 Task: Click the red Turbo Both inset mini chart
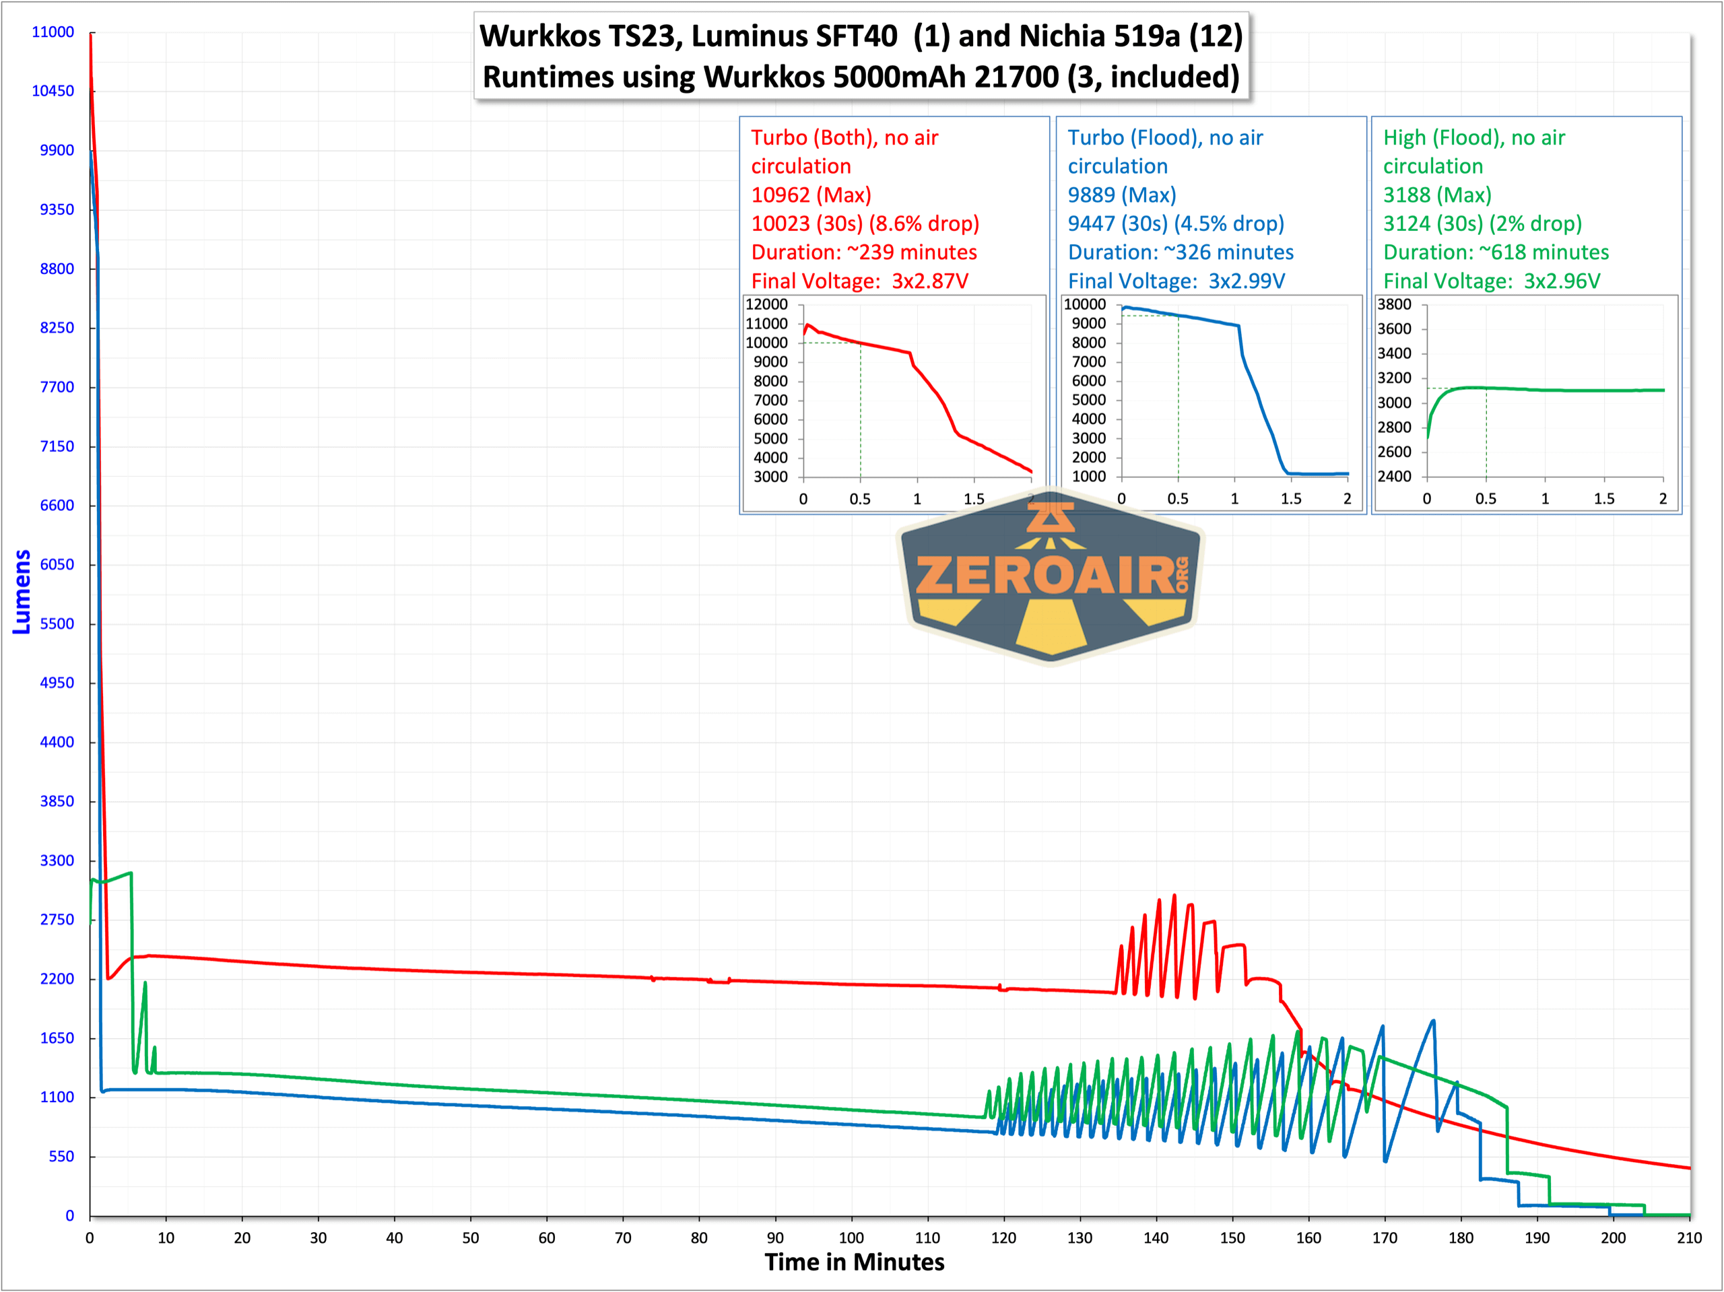point(894,403)
